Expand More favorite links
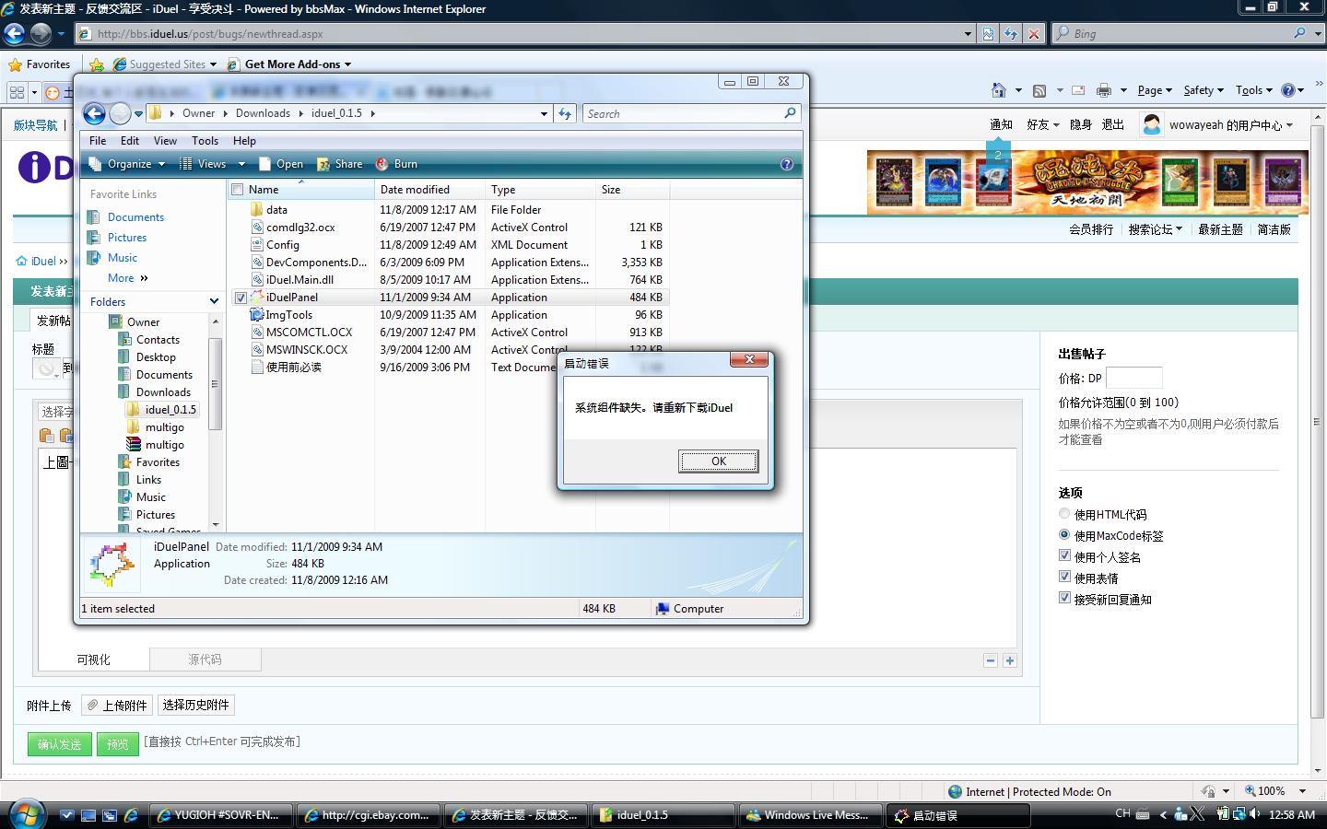Screen dimensions: 1327x829 tap(127, 277)
